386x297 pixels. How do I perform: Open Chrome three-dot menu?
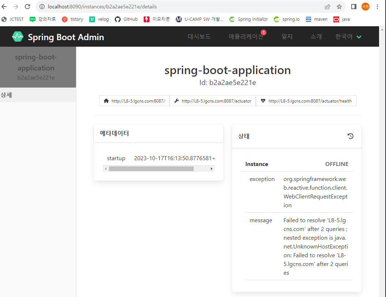[377, 7]
